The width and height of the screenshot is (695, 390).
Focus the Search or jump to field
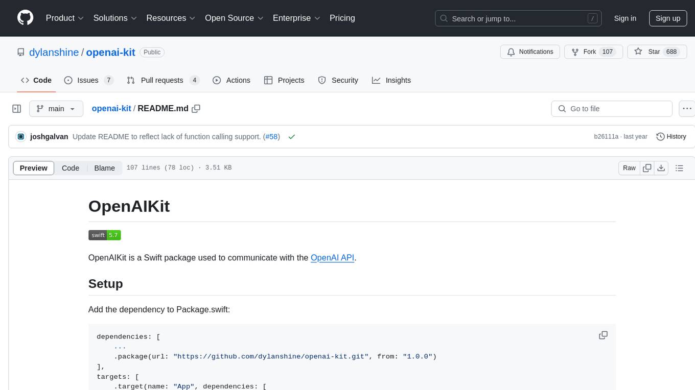[x=518, y=18]
